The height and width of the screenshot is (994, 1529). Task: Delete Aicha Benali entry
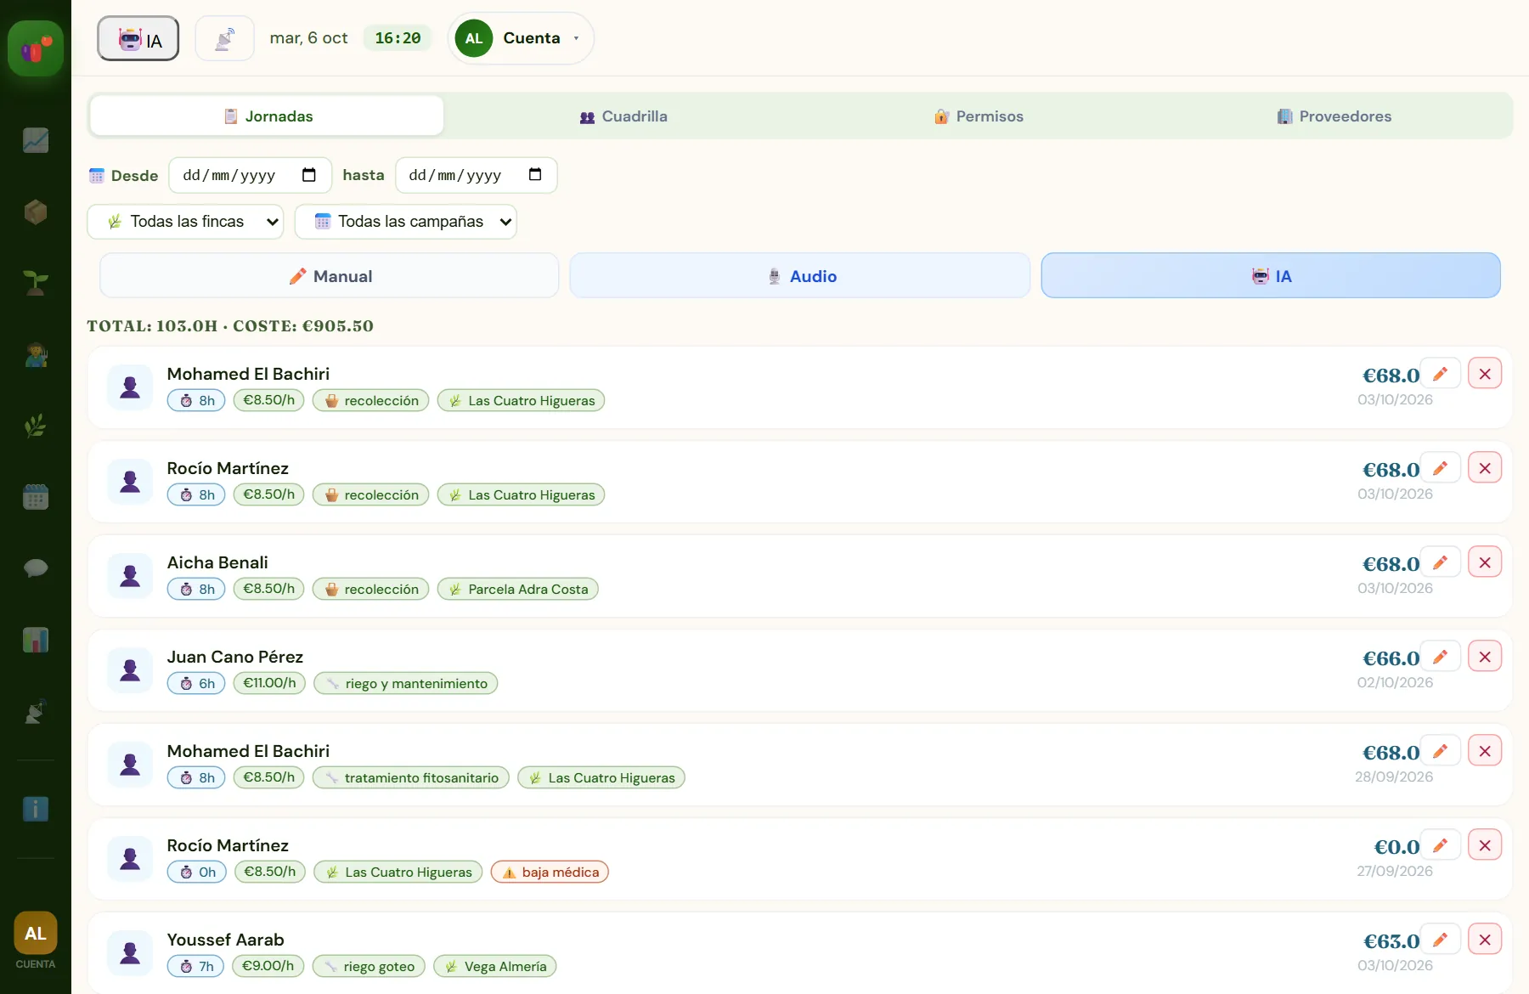1485,562
